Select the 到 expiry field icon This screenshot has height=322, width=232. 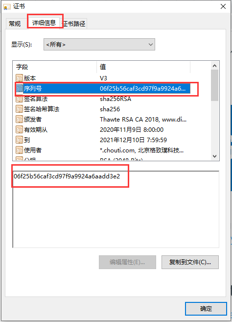point(19,140)
